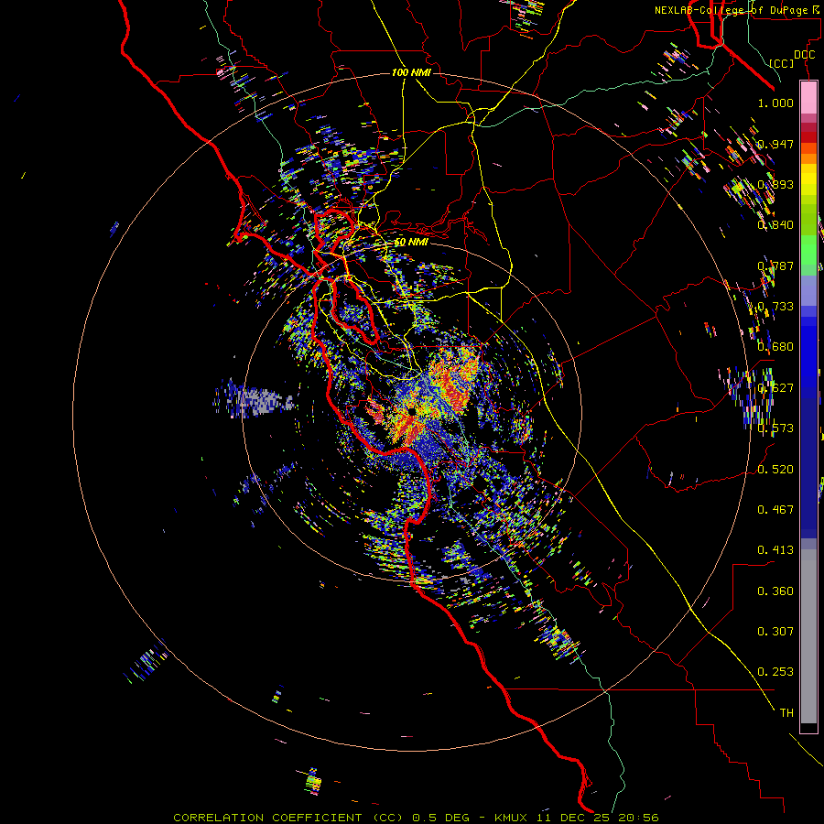This screenshot has width=824, height=824.
Task: Click the 20:56 timestamp in the caption
Action: pos(639,818)
